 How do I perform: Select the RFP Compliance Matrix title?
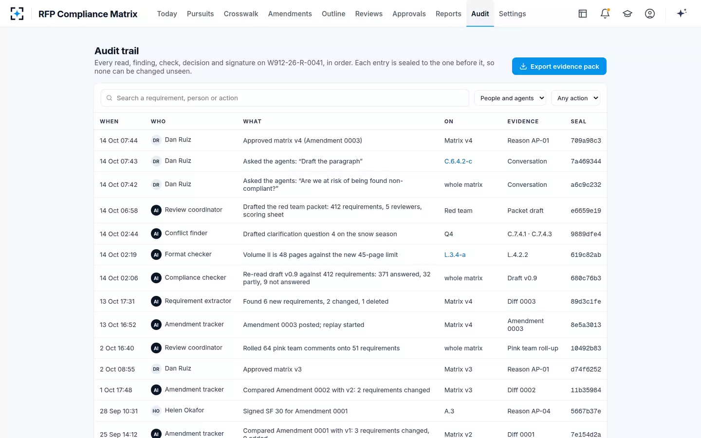tap(88, 14)
